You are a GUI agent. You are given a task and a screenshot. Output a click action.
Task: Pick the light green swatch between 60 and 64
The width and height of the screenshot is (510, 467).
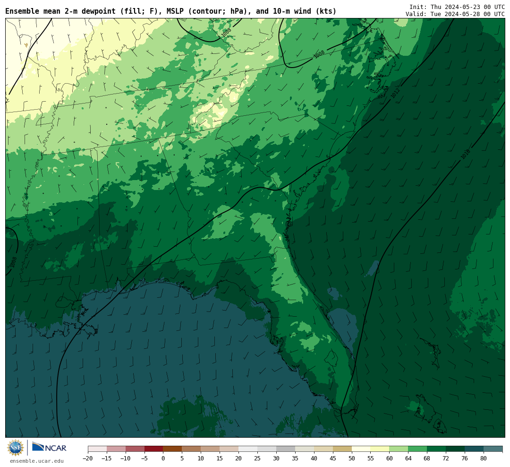399,449
